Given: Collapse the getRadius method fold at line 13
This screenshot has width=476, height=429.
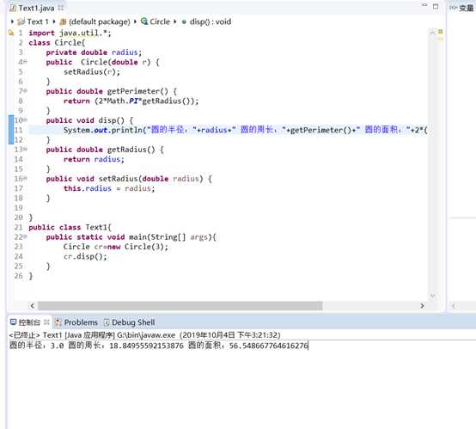Looking at the screenshot, I should click(x=26, y=150).
